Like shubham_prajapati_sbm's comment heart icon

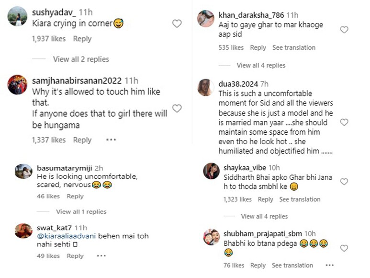pyautogui.click(x=344, y=248)
